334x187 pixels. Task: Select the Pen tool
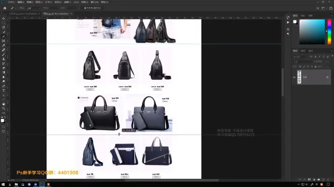[x=4, y=86]
